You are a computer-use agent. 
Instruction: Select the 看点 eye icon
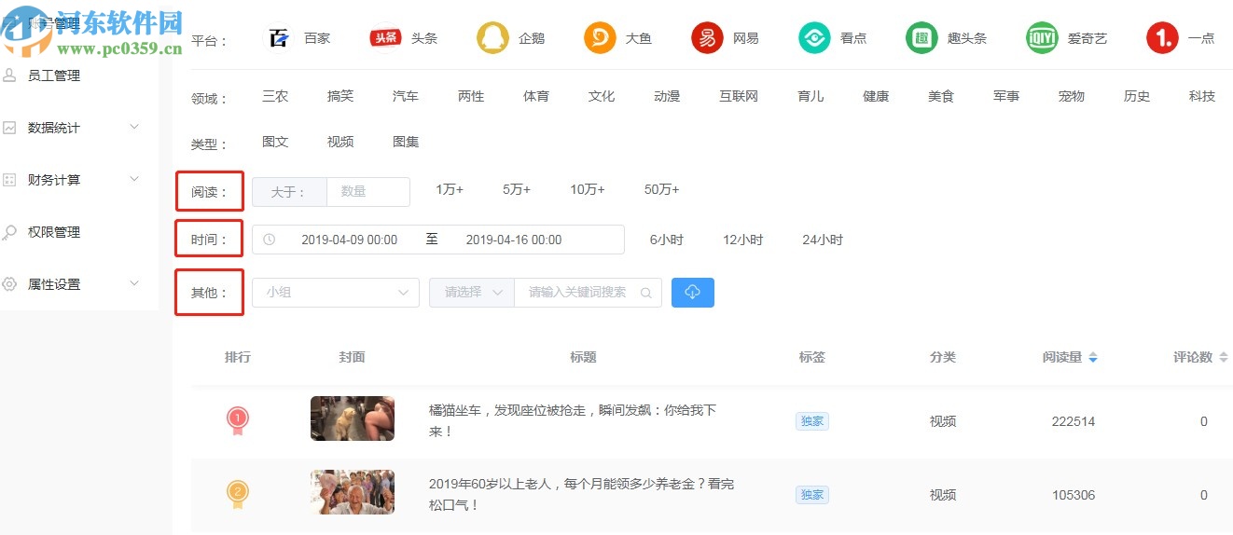point(814,38)
